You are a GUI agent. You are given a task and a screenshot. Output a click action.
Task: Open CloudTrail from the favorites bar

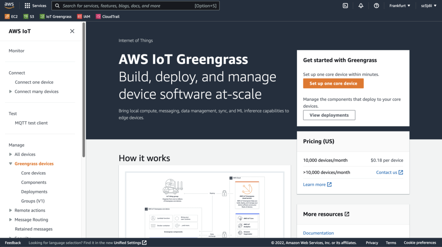point(107,16)
